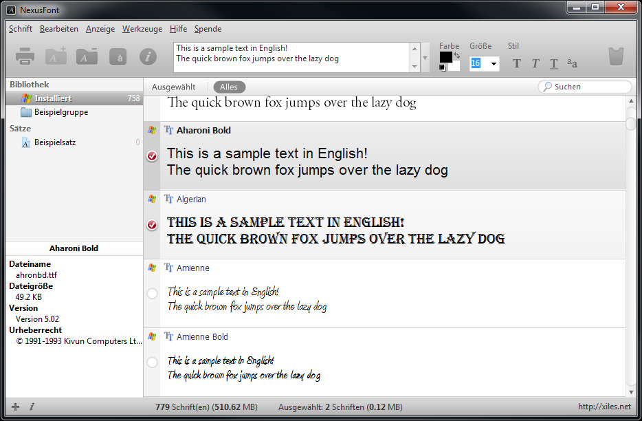
Task: Open the character map icon
Action: [x=118, y=56]
